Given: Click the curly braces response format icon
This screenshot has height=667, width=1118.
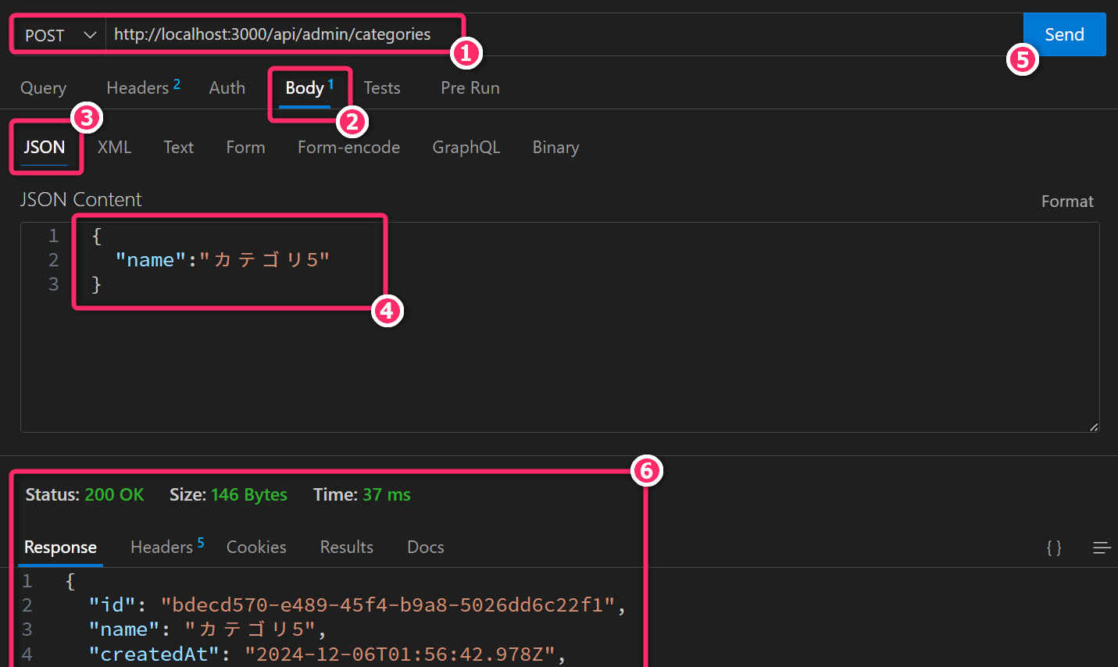Looking at the screenshot, I should (1054, 548).
